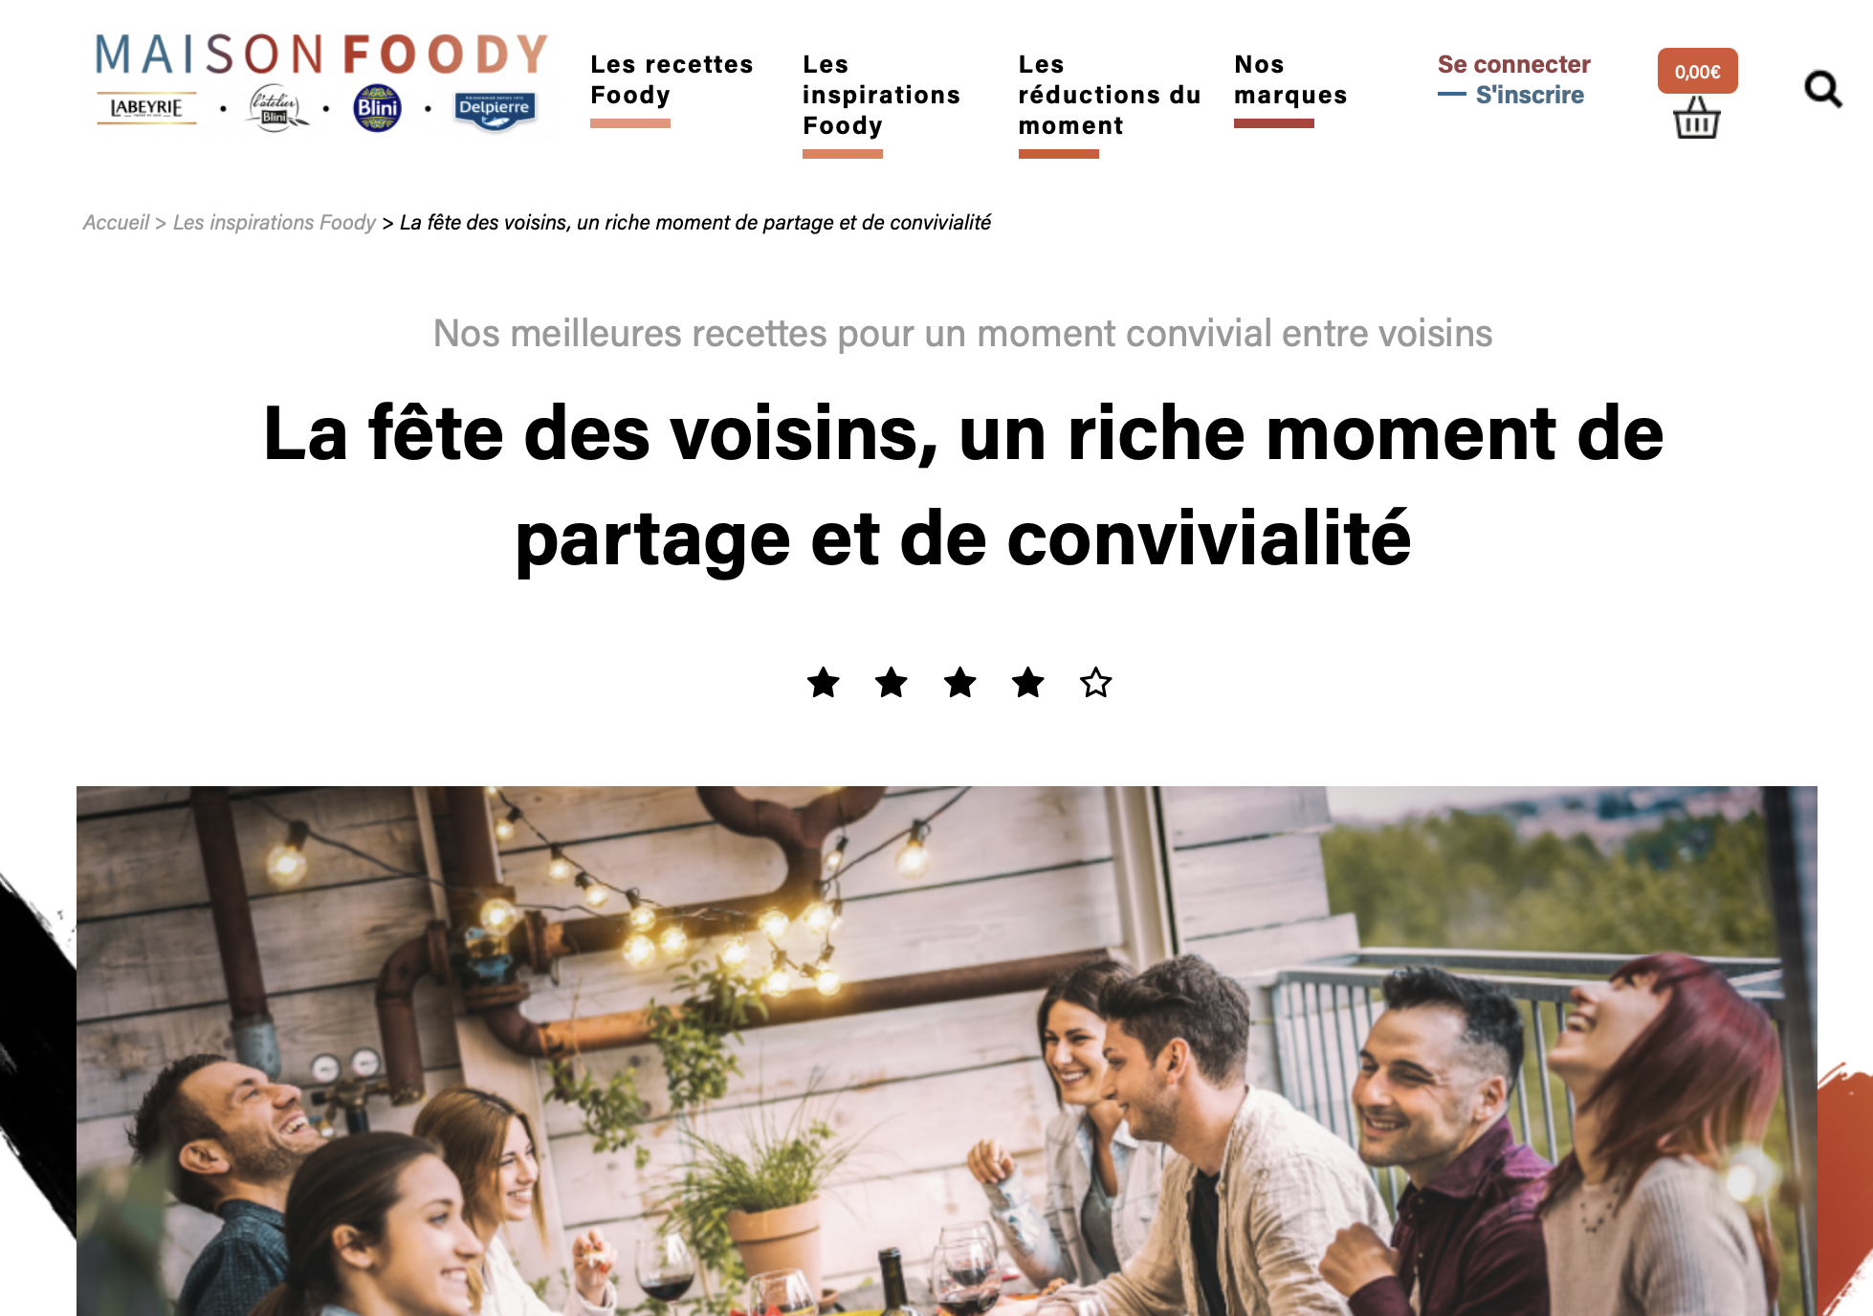Screen dimensions: 1873x1316
Task: Open the Delpierre brand logo
Action: tap(495, 109)
